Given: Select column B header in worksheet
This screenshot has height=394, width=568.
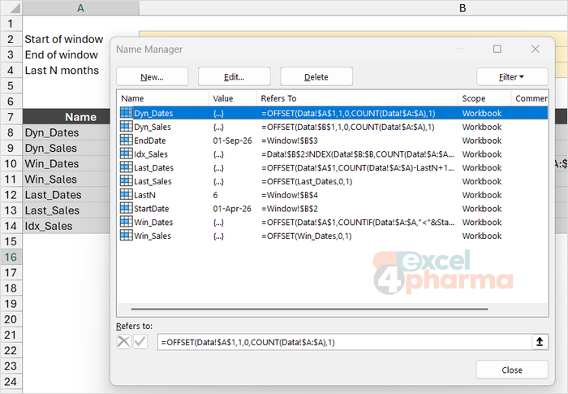Looking at the screenshot, I should point(463,7).
